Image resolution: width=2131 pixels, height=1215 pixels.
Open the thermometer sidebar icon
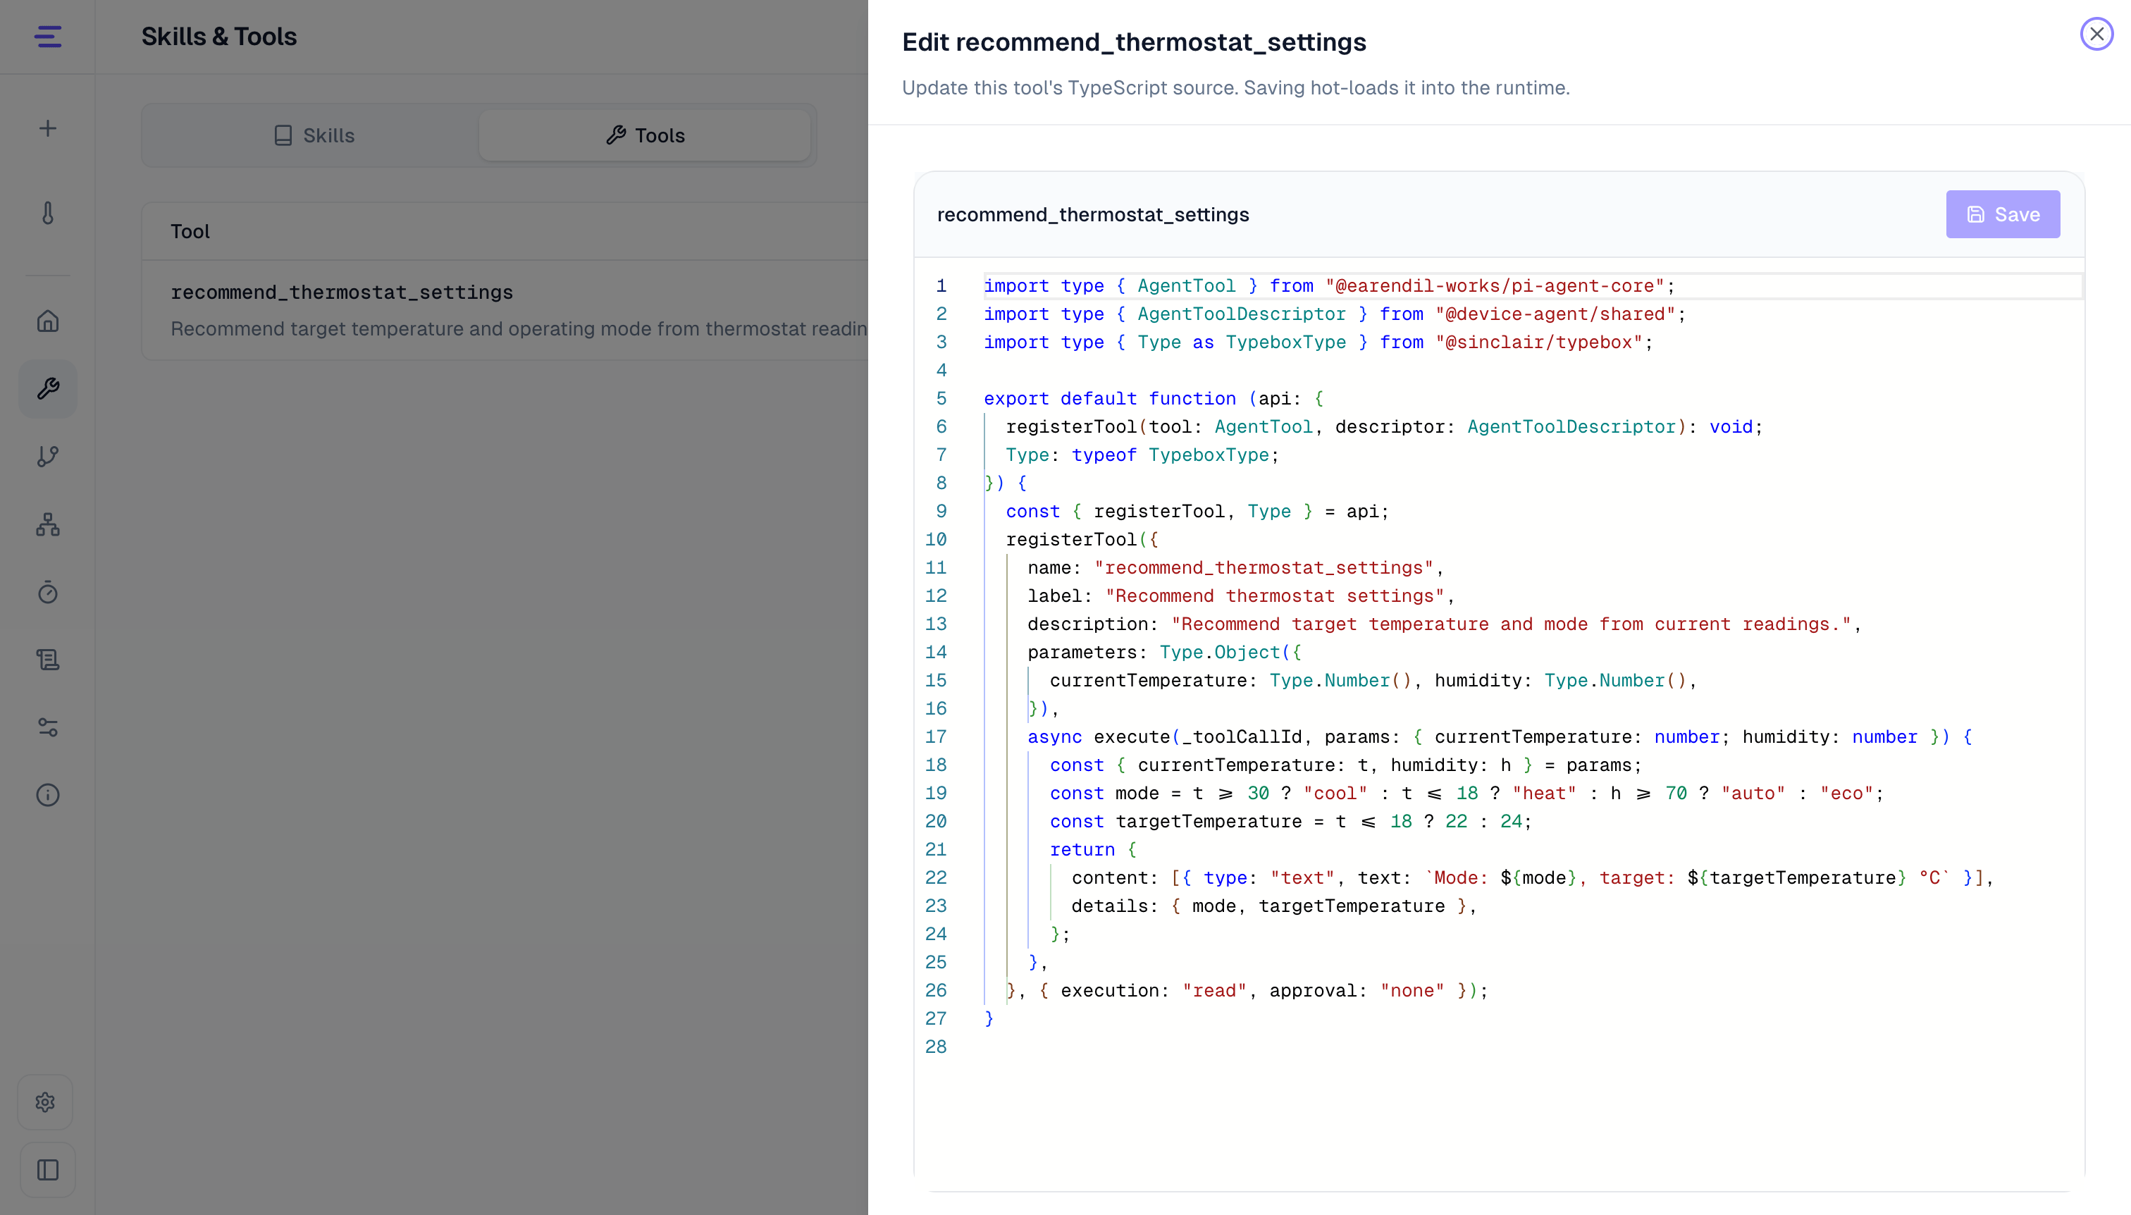pos(47,213)
